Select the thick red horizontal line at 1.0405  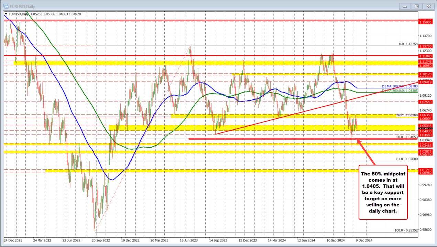pos(275,139)
